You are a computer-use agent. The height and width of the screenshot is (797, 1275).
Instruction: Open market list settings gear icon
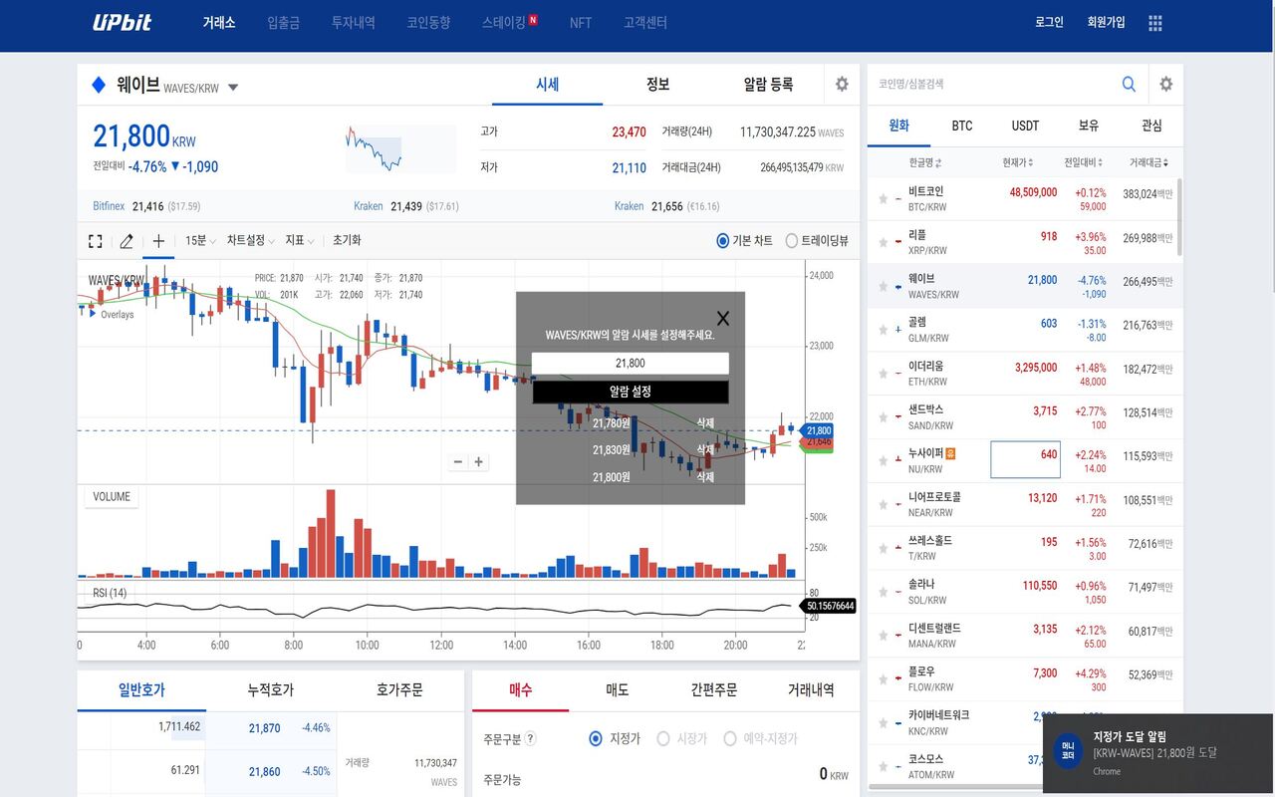pyautogui.click(x=1165, y=85)
